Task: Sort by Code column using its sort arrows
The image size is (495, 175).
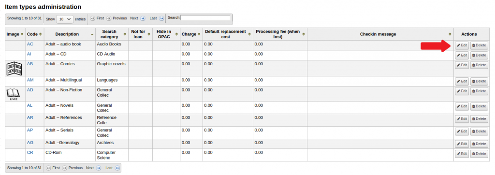Action: click(41, 34)
